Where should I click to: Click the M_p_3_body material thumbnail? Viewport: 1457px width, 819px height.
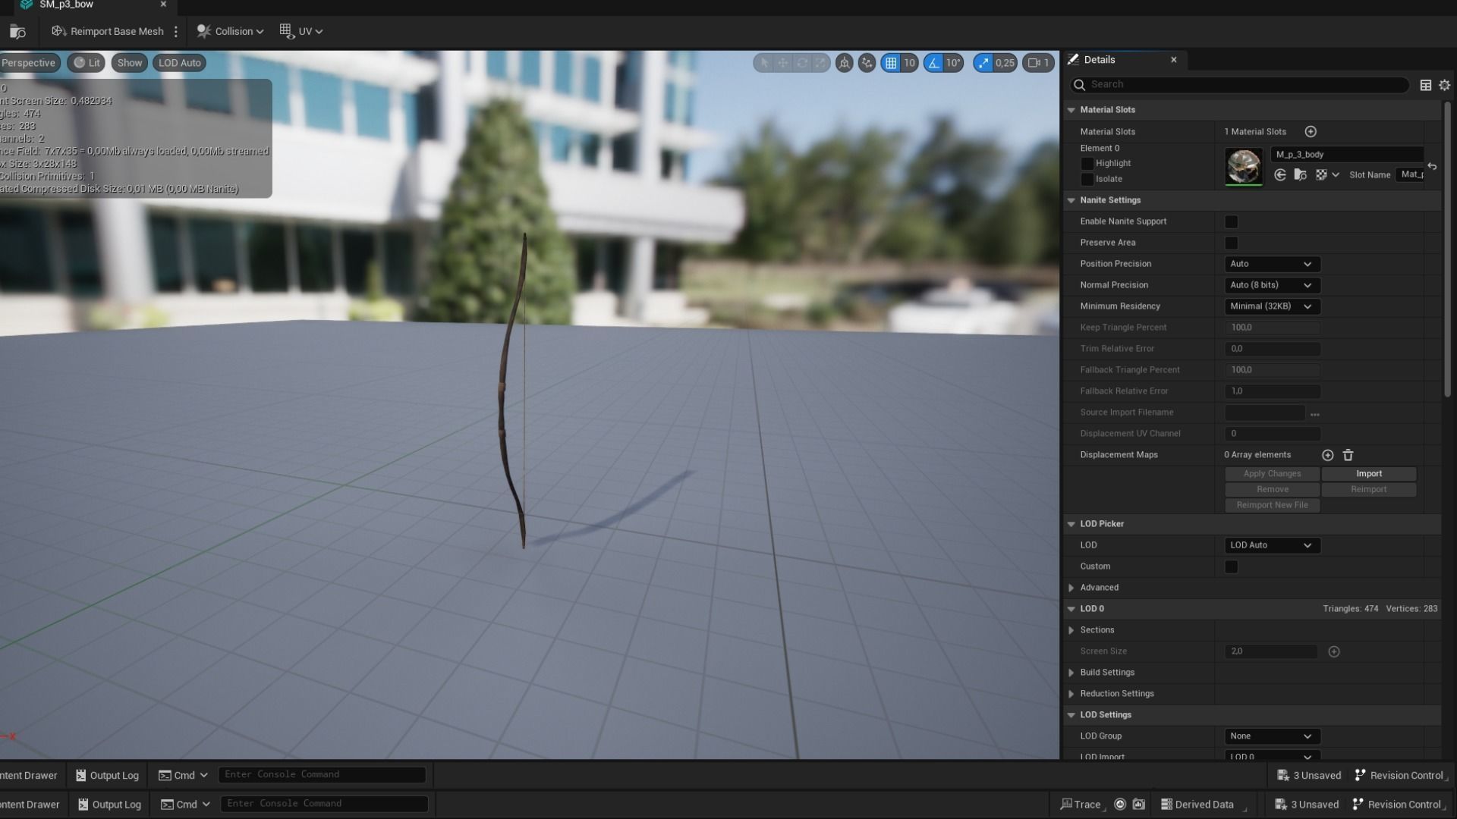click(x=1243, y=166)
